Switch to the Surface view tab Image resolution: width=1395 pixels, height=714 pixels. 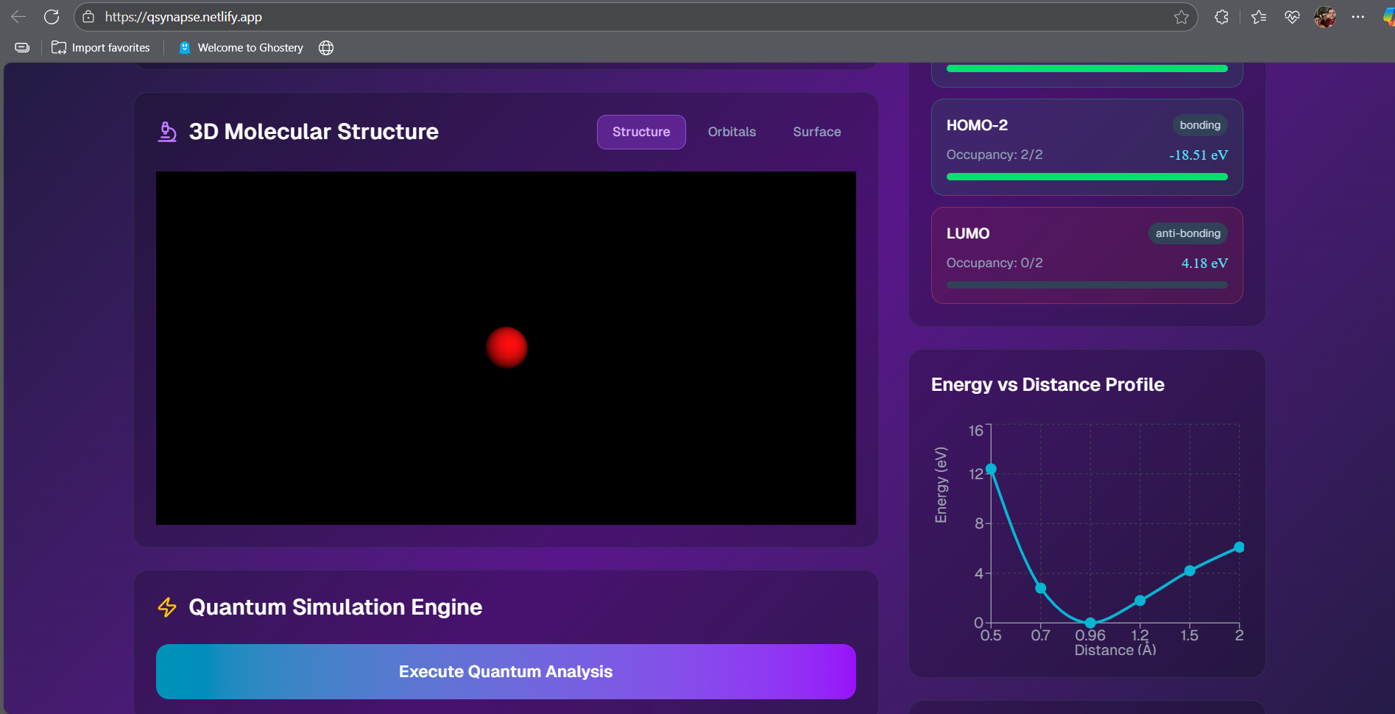tap(817, 132)
